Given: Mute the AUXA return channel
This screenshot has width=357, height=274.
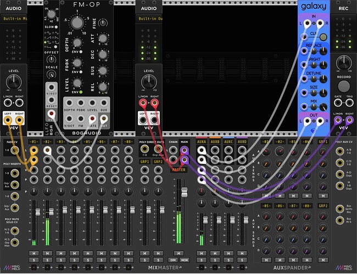Looking at the screenshot, I should pyautogui.click(x=202, y=253).
